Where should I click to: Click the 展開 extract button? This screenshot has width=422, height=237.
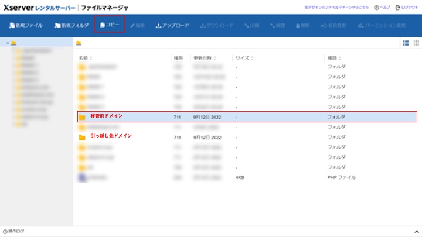point(277,26)
